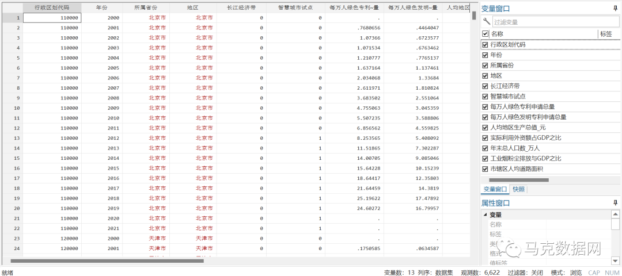Click the cell with value .7680656
The image size is (622, 276).
click(x=354, y=28)
